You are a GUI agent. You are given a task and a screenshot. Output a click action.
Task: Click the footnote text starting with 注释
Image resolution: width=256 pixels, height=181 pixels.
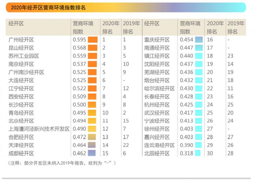(61, 162)
